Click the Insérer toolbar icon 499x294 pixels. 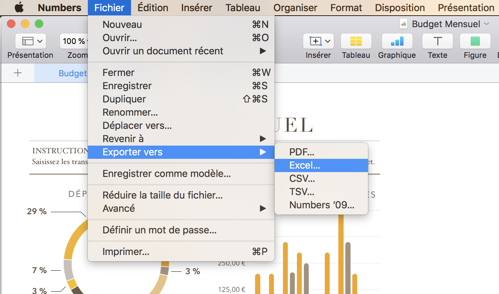pyautogui.click(x=318, y=41)
